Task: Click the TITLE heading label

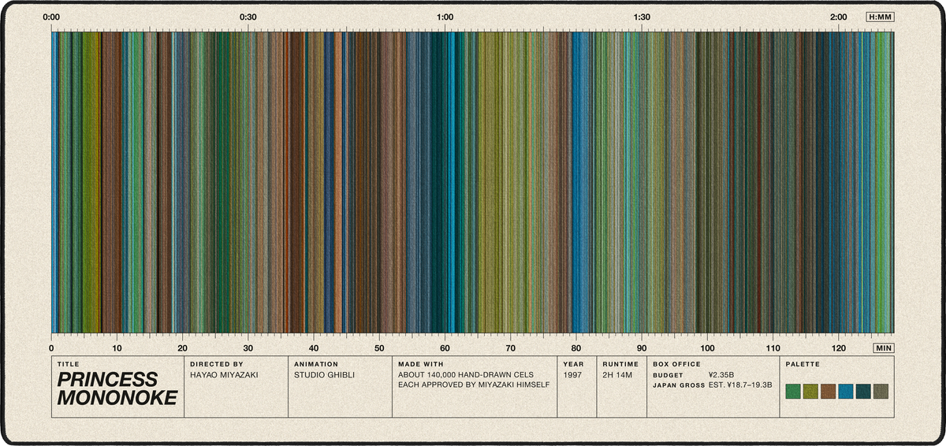Action: [69, 365]
